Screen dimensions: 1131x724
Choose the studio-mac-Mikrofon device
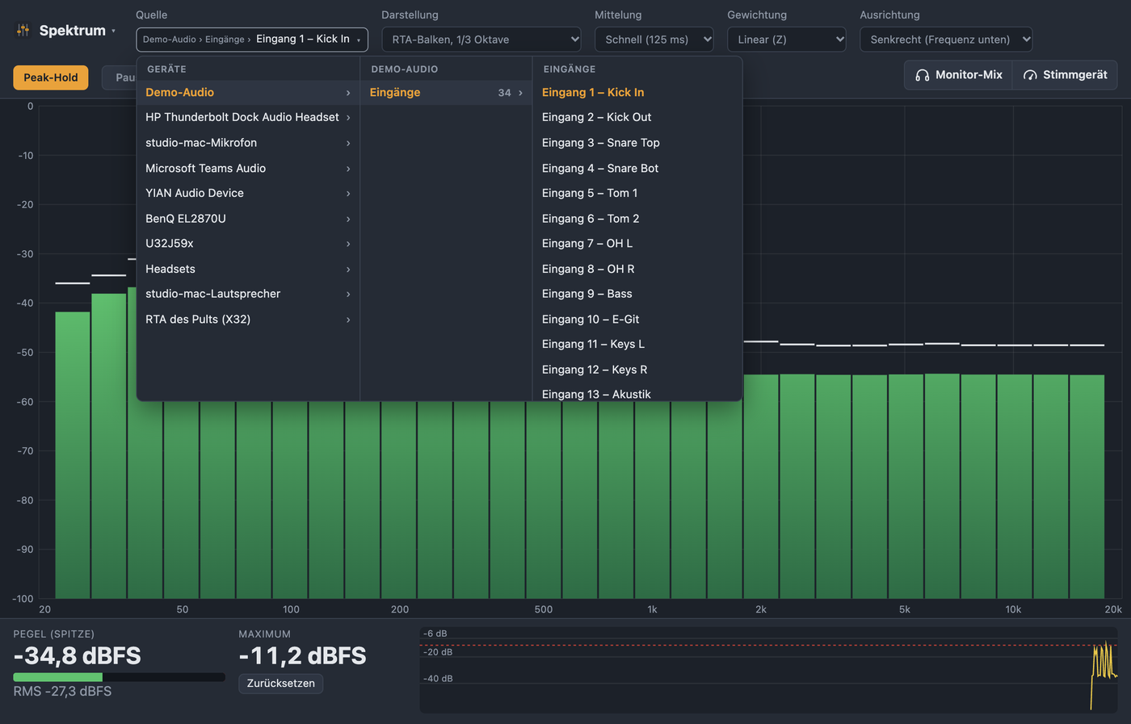pyautogui.click(x=248, y=143)
